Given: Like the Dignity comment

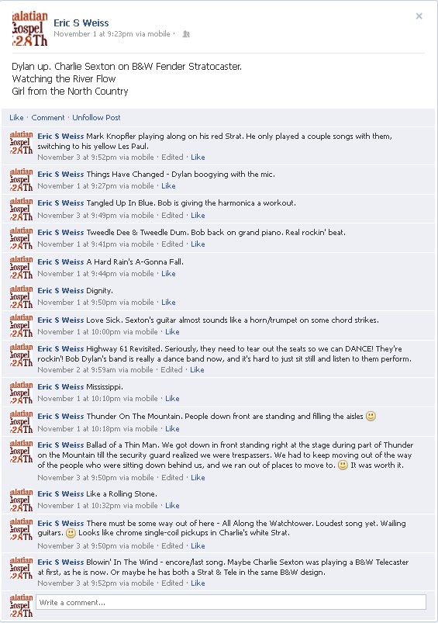Looking at the screenshot, I should [168, 302].
